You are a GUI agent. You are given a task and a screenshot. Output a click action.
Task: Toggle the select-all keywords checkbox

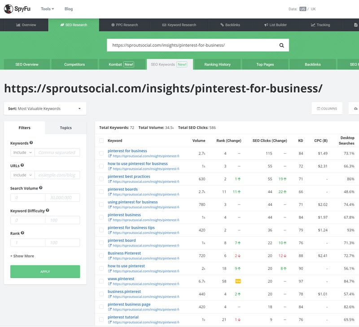pyautogui.click(x=101, y=141)
